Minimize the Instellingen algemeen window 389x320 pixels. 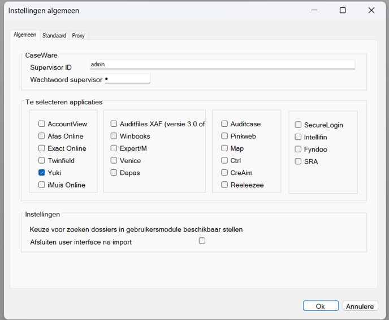(x=314, y=10)
